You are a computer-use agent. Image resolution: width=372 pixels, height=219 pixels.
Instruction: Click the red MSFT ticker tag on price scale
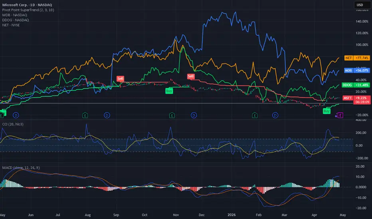pos(348,98)
